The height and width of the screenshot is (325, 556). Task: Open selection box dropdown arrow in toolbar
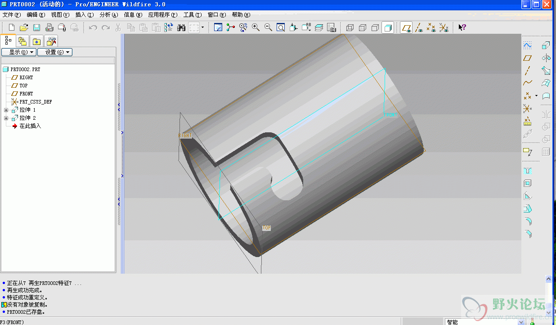point(202,27)
